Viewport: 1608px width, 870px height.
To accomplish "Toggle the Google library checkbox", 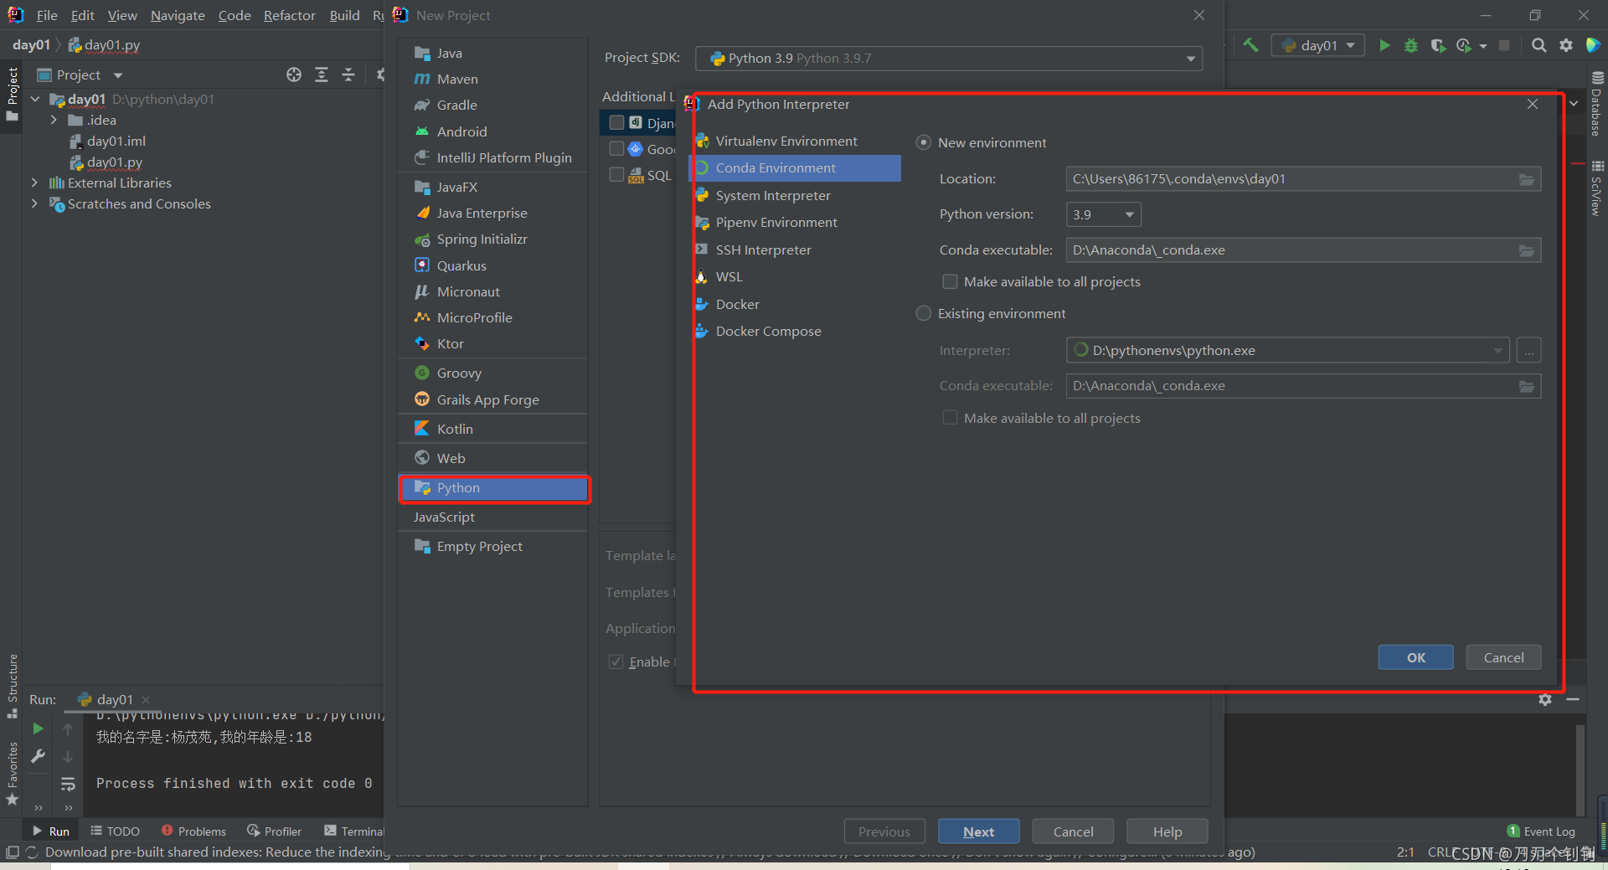I will [x=617, y=149].
